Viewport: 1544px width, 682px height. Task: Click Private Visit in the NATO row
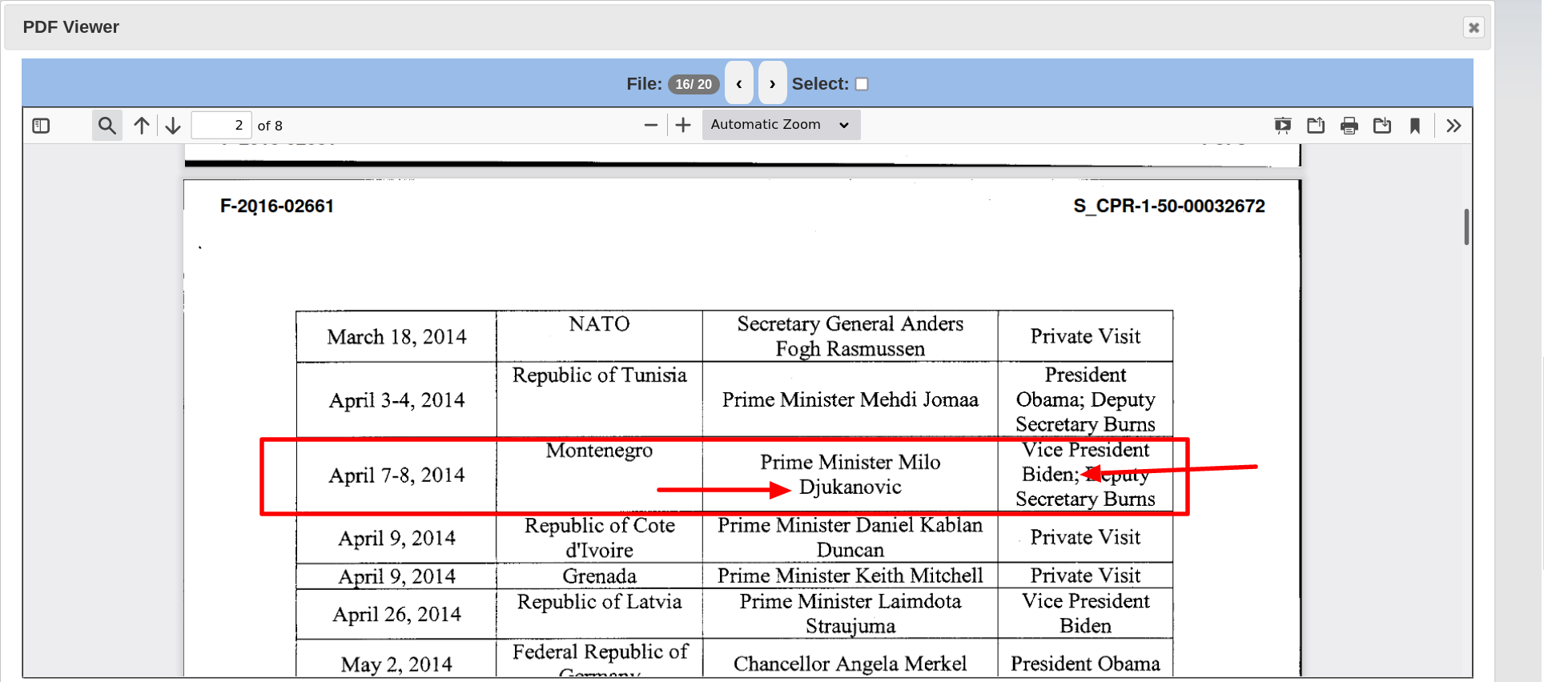[1085, 336]
